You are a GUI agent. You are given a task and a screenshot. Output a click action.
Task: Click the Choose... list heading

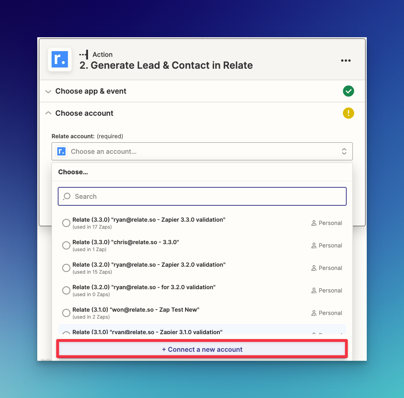click(x=73, y=172)
